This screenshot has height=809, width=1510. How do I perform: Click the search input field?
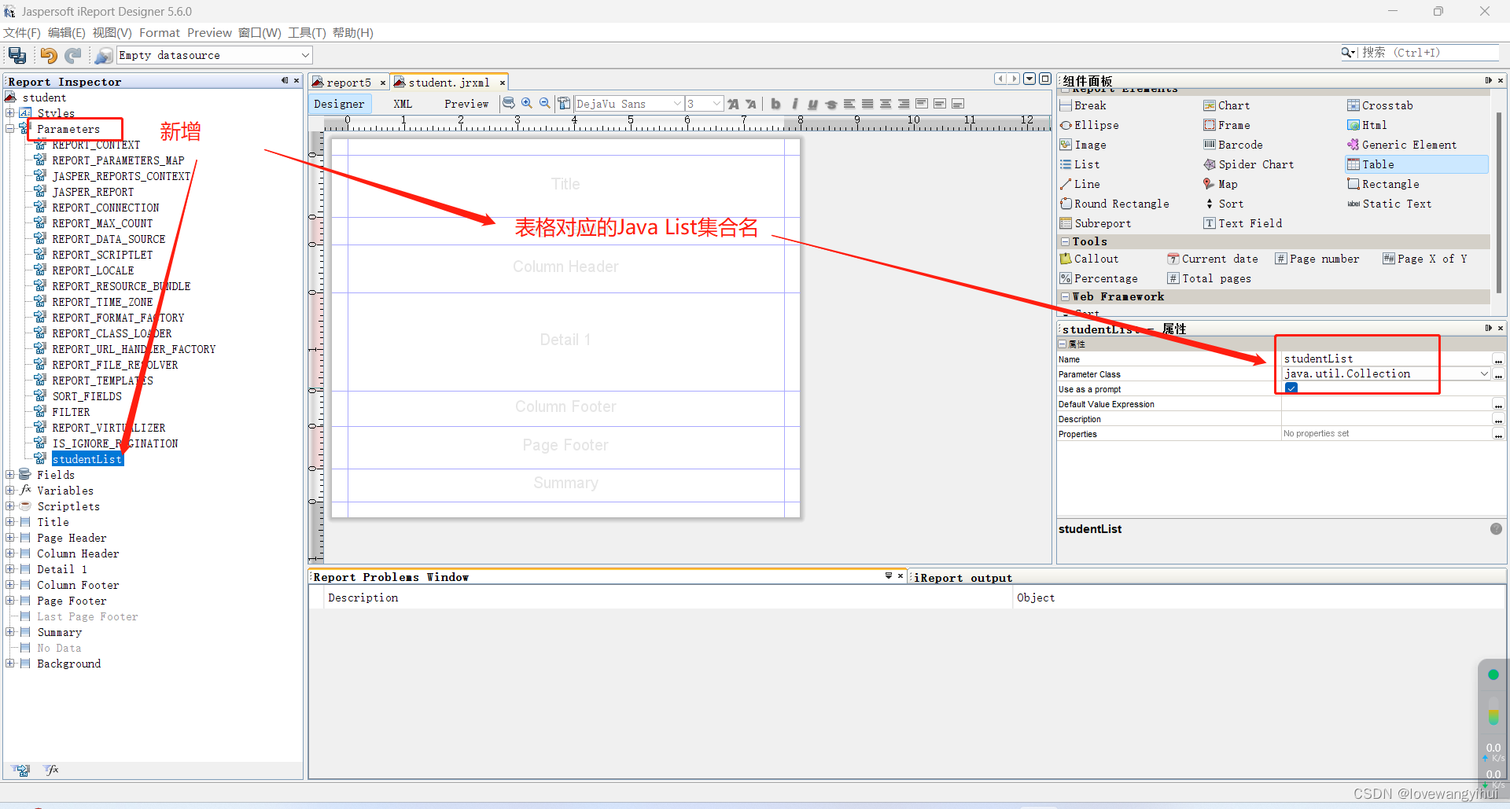click(x=1430, y=53)
